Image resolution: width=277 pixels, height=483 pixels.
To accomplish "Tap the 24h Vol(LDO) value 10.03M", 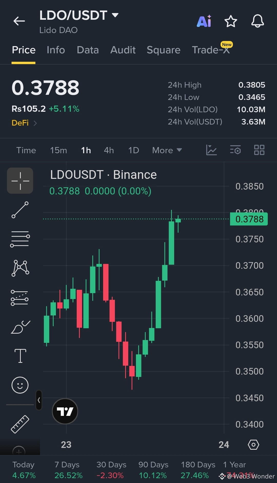I will (x=251, y=109).
